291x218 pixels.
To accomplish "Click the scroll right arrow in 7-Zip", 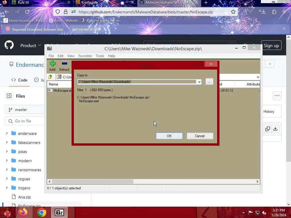I will coord(257,181).
